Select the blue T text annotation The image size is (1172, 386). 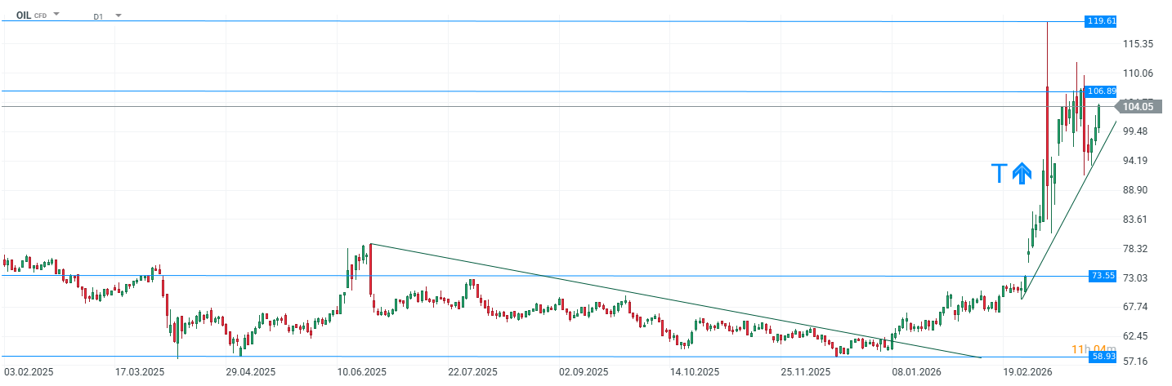click(x=999, y=173)
